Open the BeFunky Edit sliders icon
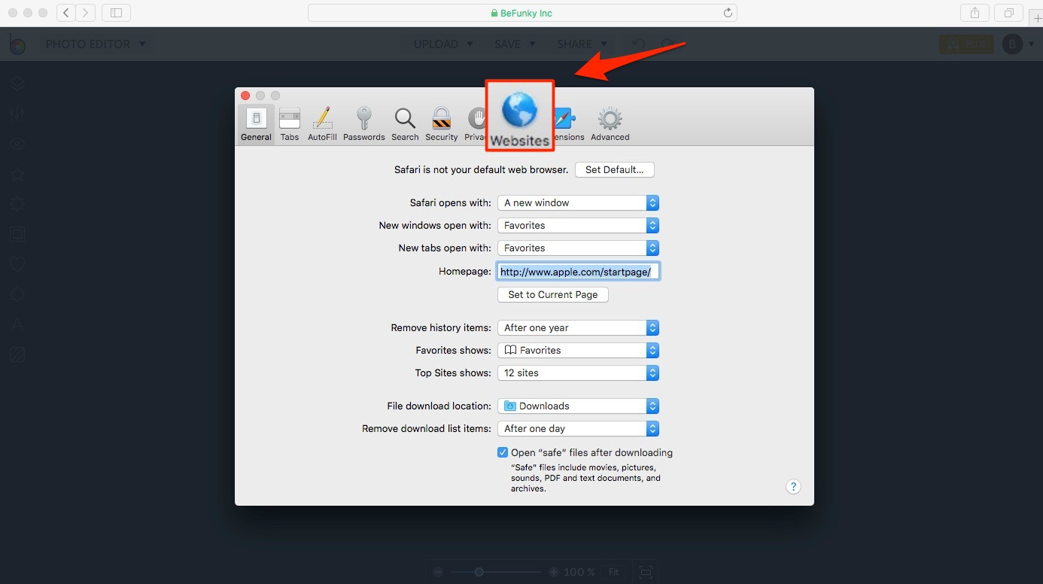1043x584 pixels. coord(17,114)
